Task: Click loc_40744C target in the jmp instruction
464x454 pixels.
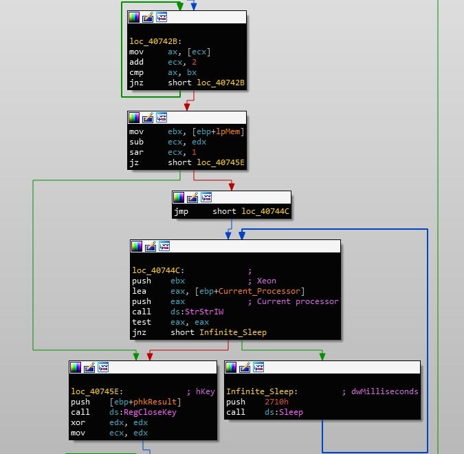Action: (x=260, y=212)
